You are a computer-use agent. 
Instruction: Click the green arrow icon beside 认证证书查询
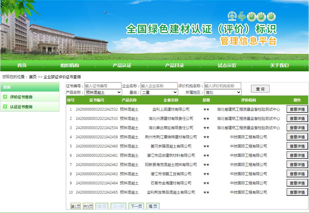[5, 107]
